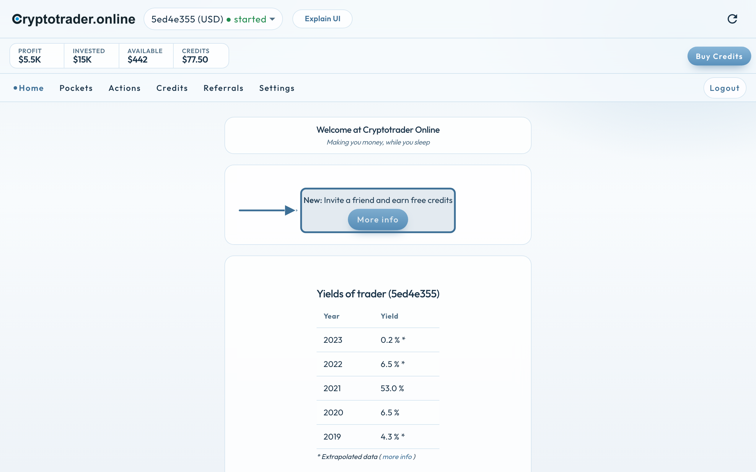The width and height of the screenshot is (756, 472).
Task: Switch to the Actions tab
Action: (x=125, y=88)
